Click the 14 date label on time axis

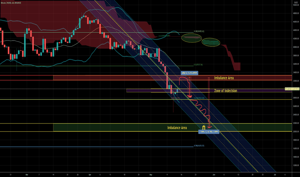click(x=53, y=175)
